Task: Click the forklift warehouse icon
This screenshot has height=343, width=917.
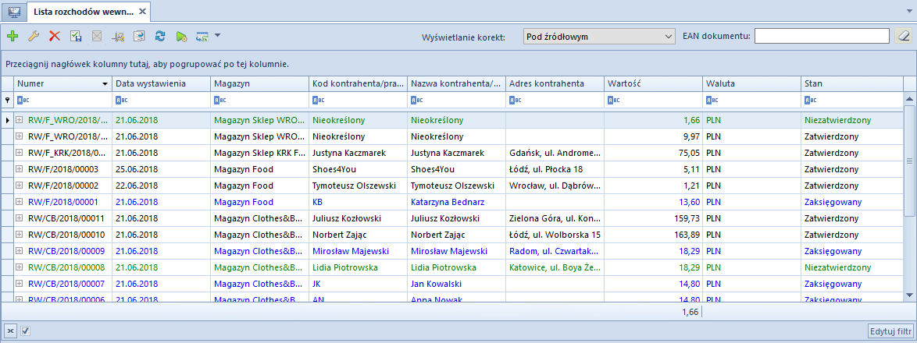Action: click(117, 36)
